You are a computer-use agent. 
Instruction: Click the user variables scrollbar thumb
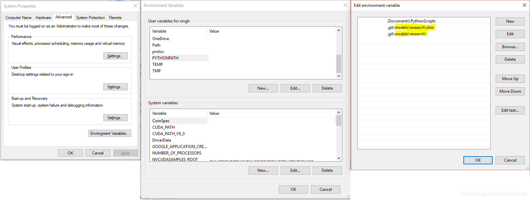(x=339, y=64)
